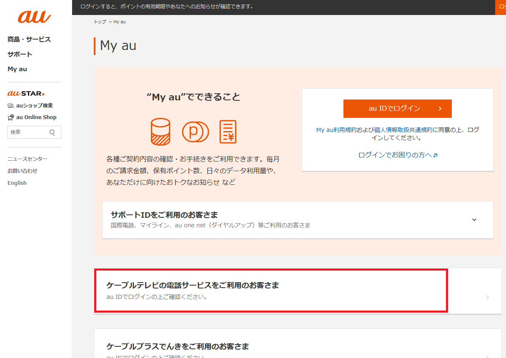Viewport: 506px width, 358px height.
Task: Open お問い合わせ in the sidebar
Action: coord(23,171)
